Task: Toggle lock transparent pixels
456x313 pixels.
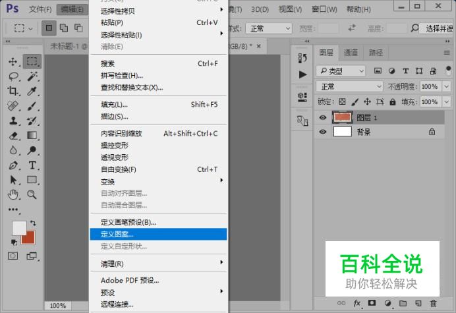Action: pyautogui.click(x=342, y=101)
